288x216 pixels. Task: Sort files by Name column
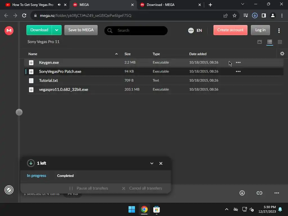click(x=33, y=54)
